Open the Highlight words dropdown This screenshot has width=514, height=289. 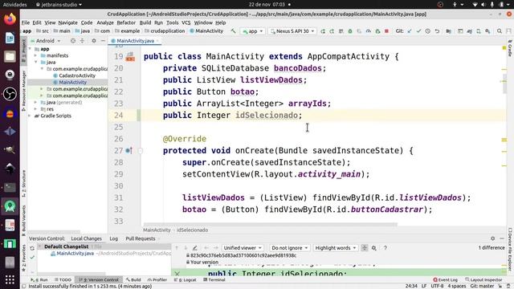[x=336, y=248]
